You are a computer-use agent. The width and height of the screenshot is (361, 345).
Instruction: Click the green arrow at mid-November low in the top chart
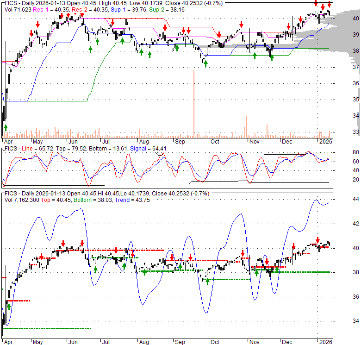(272, 57)
